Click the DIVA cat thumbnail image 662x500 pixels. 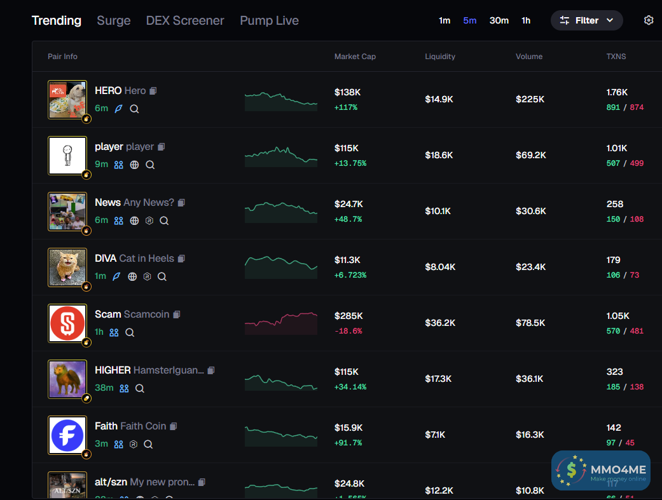(x=67, y=267)
